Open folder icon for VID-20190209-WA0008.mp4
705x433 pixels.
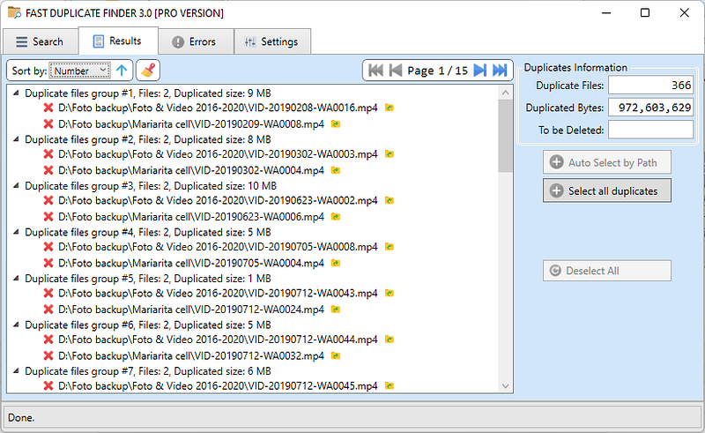(336, 123)
